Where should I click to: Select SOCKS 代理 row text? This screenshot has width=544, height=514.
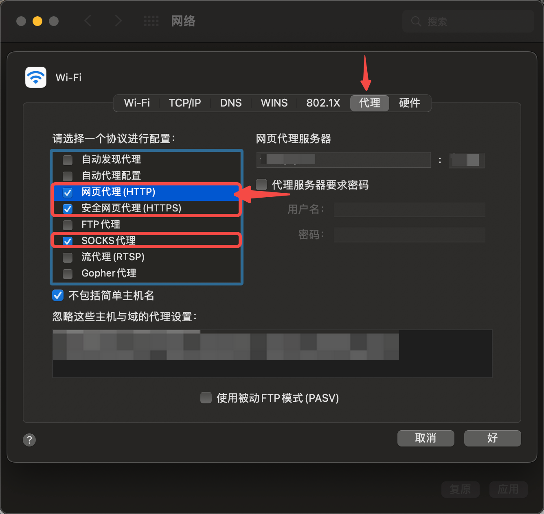click(109, 241)
